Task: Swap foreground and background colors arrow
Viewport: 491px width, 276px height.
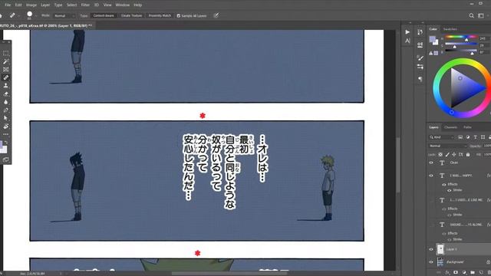Action: tap(7, 143)
